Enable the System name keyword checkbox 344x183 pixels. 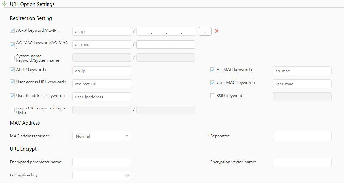[x=12, y=58]
